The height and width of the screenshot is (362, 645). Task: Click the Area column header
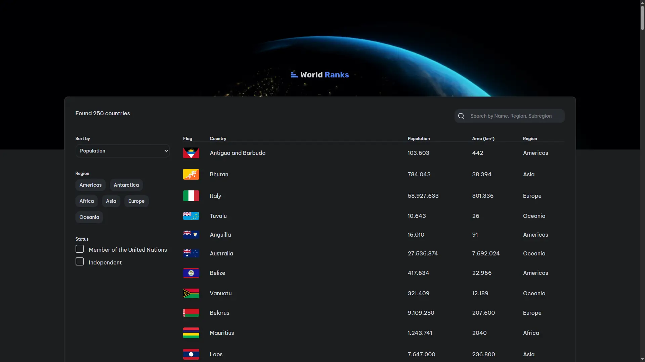pos(483,138)
